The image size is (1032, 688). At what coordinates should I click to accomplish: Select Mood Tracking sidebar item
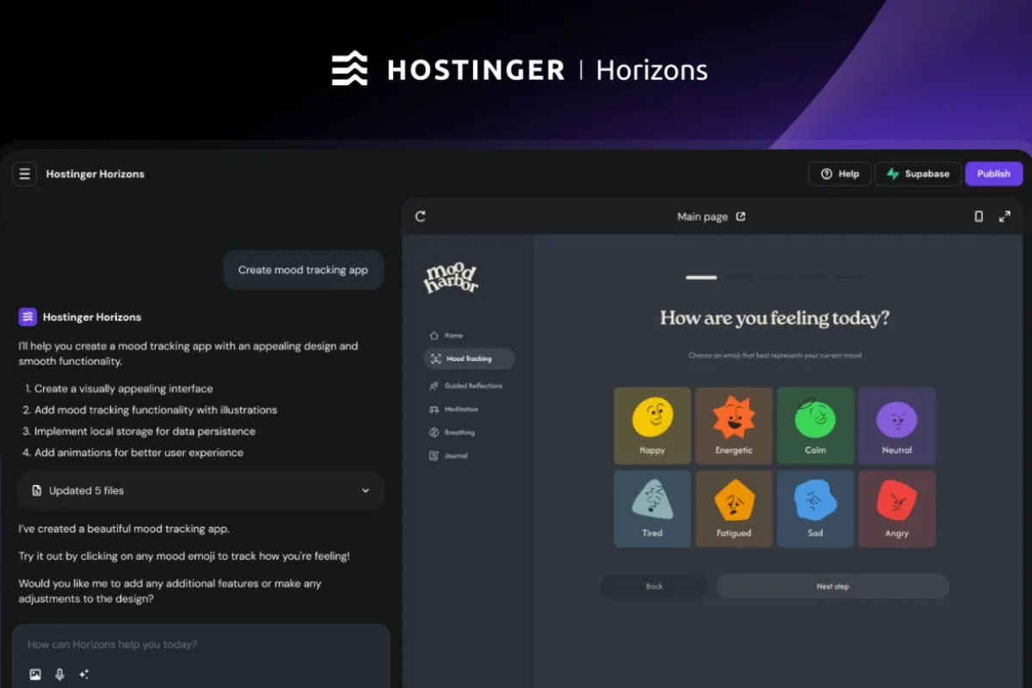tap(470, 359)
